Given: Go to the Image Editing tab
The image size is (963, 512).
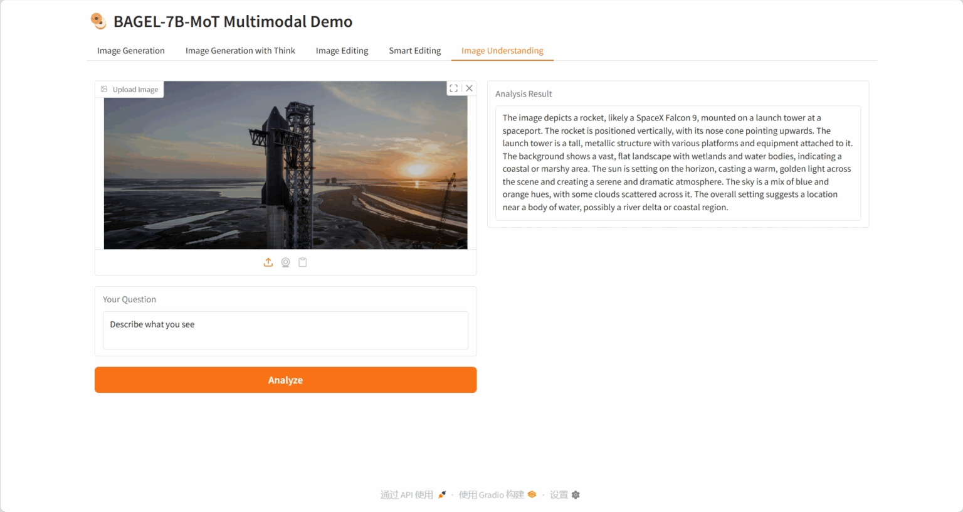Looking at the screenshot, I should pos(342,51).
